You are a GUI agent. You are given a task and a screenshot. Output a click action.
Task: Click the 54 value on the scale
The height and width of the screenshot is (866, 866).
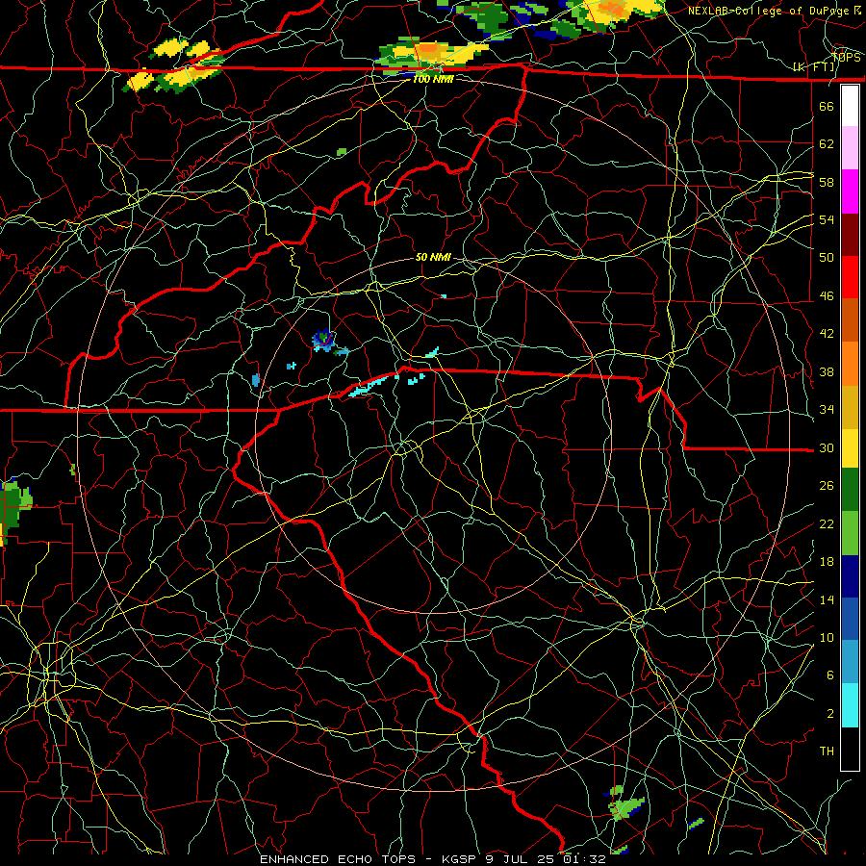[x=827, y=219]
